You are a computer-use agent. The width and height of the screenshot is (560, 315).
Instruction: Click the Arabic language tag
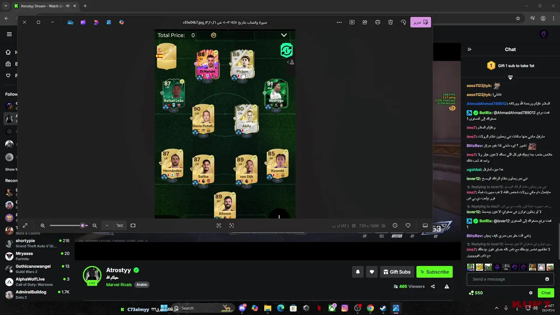pyautogui.click(x=142, y=284)
